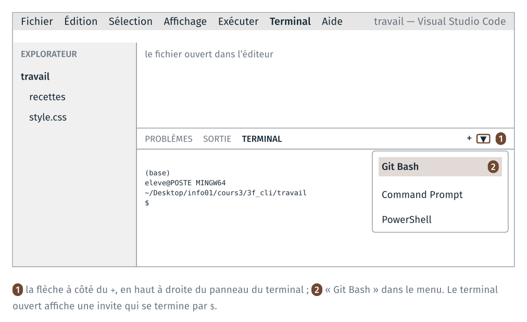This screenshot has width=527, height=322.
Task: Switch to the PROBLÈMES tab
Action: click(169, 139)
